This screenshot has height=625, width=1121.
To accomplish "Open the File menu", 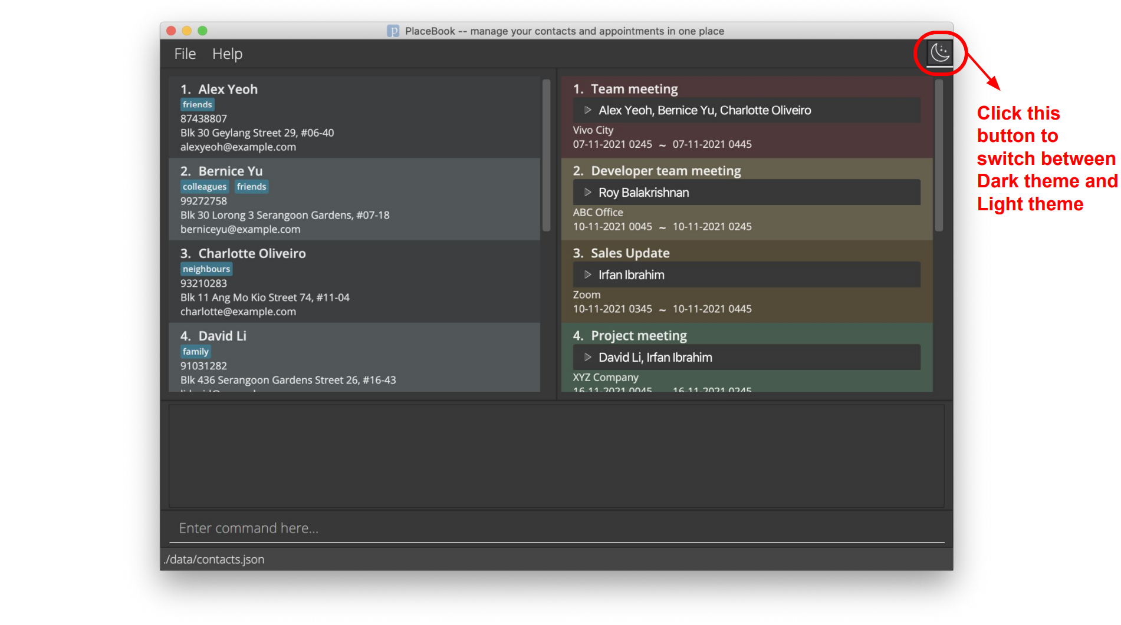I will 185,54.
